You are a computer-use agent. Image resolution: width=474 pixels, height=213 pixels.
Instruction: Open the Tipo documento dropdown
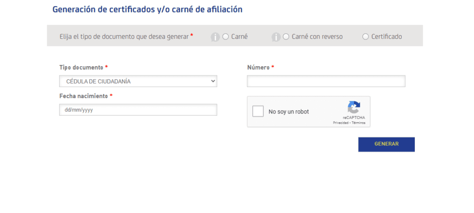pyautogui.click(x=138, y=81)
